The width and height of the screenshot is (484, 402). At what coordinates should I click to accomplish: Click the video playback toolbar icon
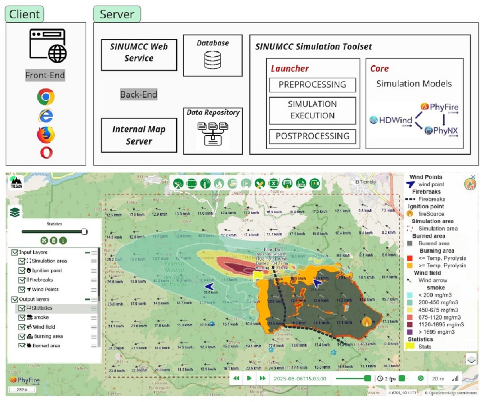point(315,184)
